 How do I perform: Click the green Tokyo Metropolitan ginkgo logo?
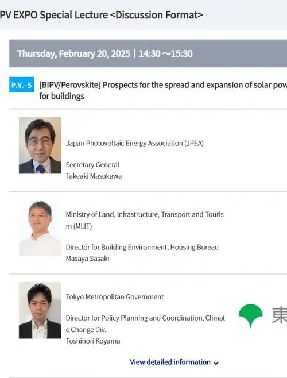click(x=251, y=315)
